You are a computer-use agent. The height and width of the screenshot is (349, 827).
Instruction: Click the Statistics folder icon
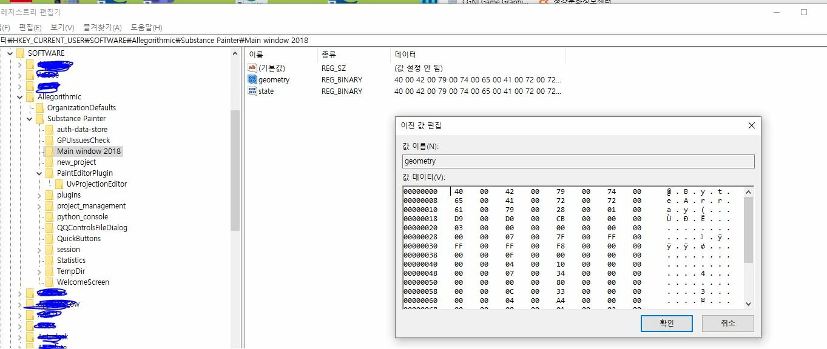[x=50, y=261]
